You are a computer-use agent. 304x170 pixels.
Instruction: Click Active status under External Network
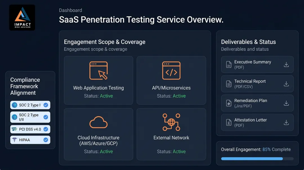click(179, 152)
